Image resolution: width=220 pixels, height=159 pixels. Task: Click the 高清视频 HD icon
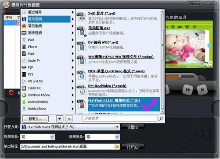point(24,33)
